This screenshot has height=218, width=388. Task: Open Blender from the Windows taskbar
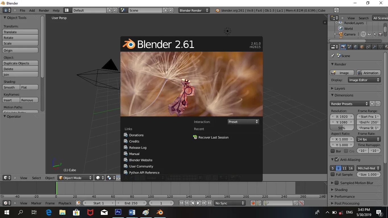point(159,212)
